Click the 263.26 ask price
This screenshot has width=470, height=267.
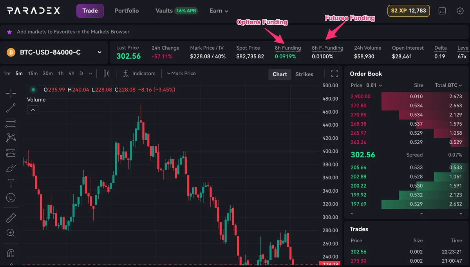(x=359, y=142)
